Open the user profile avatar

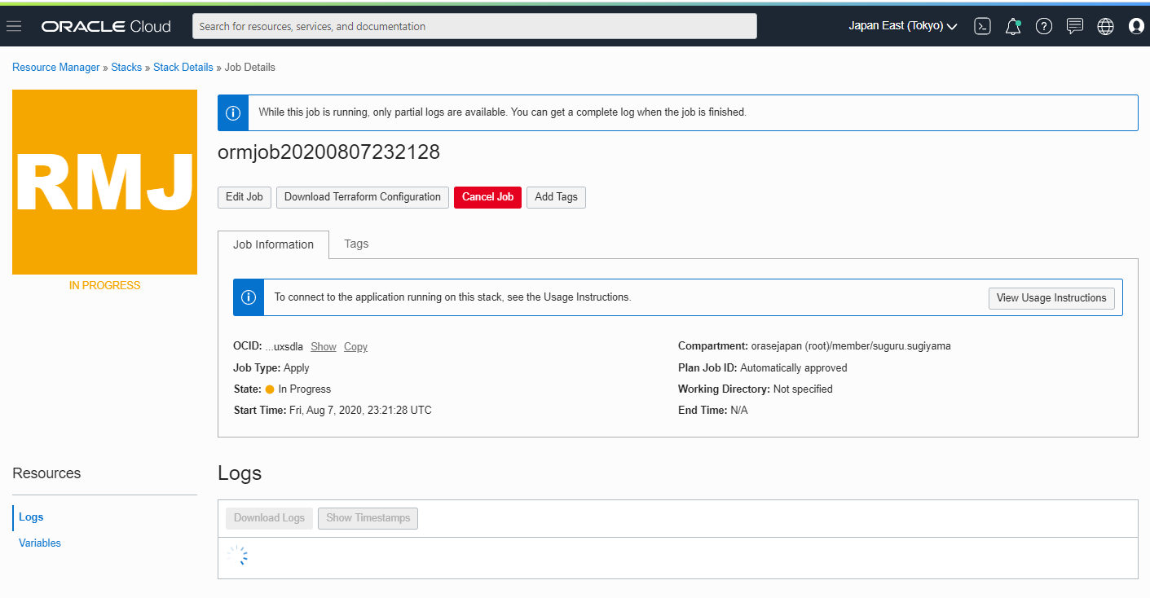[1136, 25]
